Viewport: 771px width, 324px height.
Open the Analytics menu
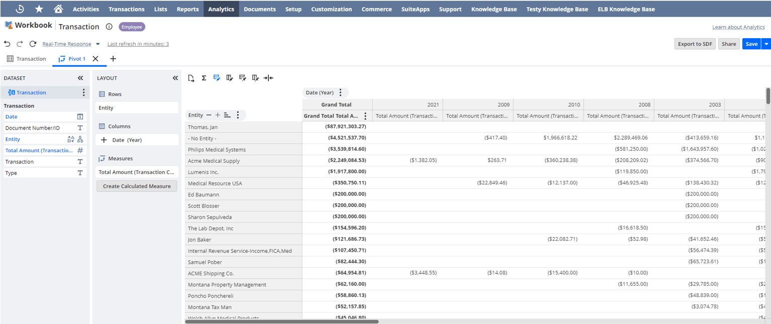click(x=221, y=9)
